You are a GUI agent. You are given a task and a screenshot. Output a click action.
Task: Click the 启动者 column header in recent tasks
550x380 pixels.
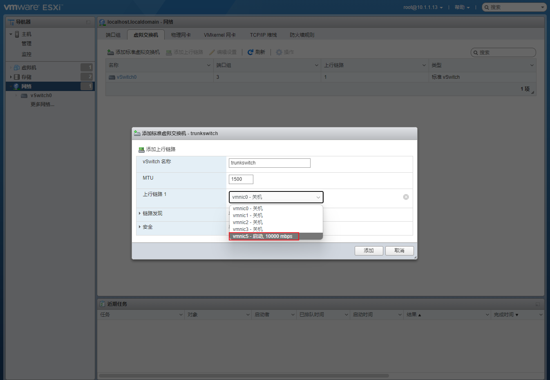click(274, 315)
